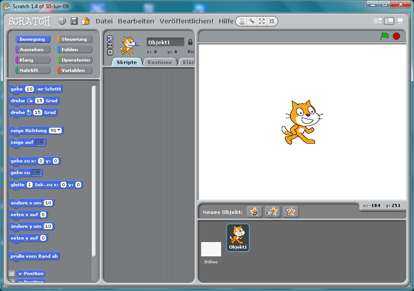
Task: Click the 10 field in 'ändere y um' block
Action: (x=48, y=226)
